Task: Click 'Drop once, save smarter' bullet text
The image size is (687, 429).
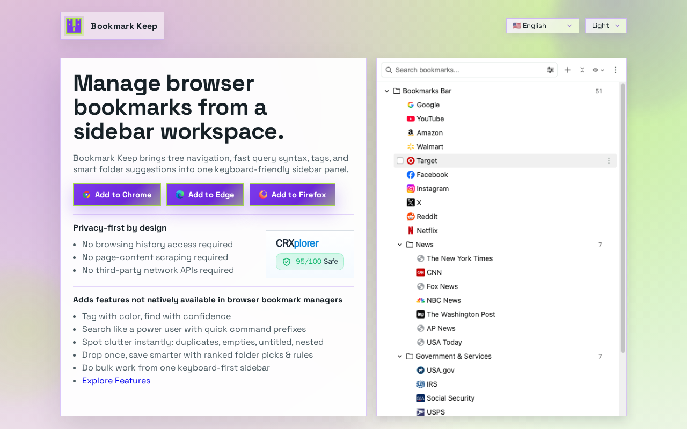Action: 198,355
